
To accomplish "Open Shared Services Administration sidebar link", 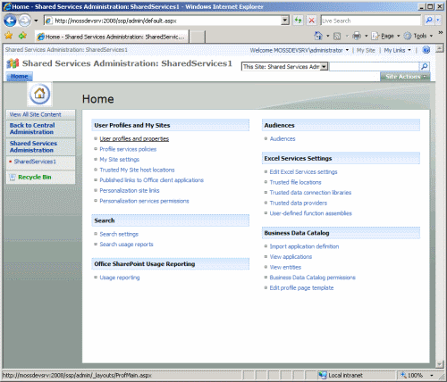I will 33,146.
